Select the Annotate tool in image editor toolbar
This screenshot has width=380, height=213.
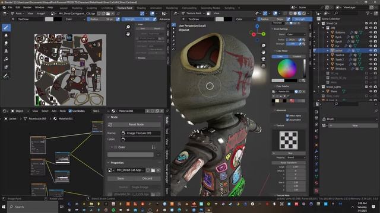click(x=7, y=76)
